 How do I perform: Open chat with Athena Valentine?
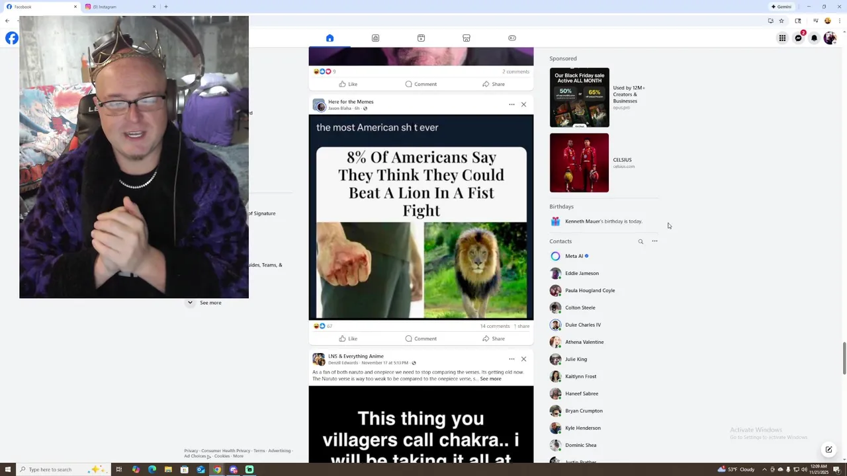pos(576,342)
